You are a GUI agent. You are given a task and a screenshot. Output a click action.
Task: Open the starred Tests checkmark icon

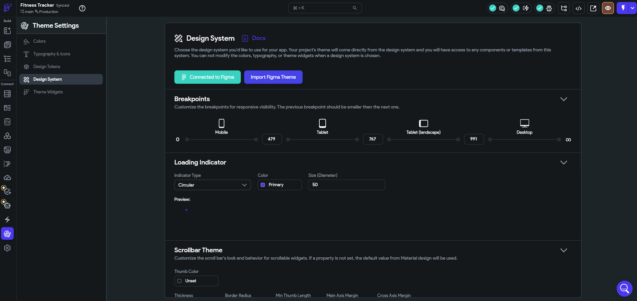pyautogui.click(x=7, y=191)
